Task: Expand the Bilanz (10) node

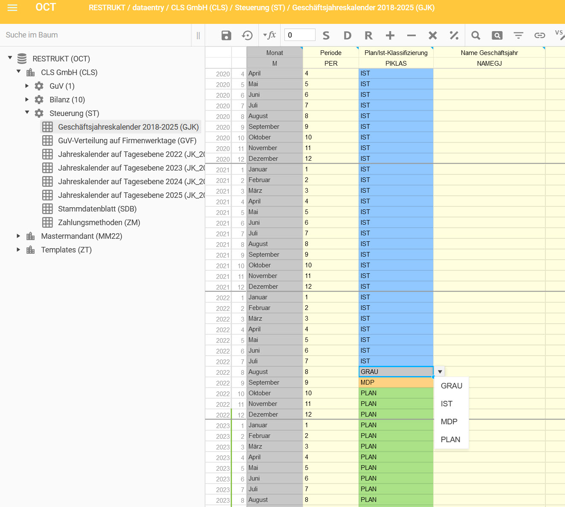Action: 27,99
